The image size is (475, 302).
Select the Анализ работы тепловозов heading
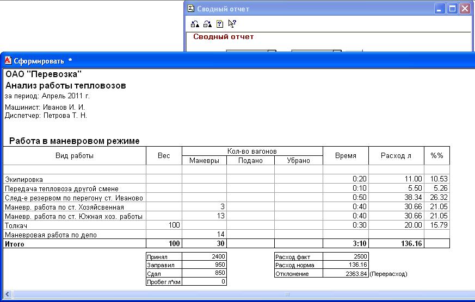tap(65, 86)
